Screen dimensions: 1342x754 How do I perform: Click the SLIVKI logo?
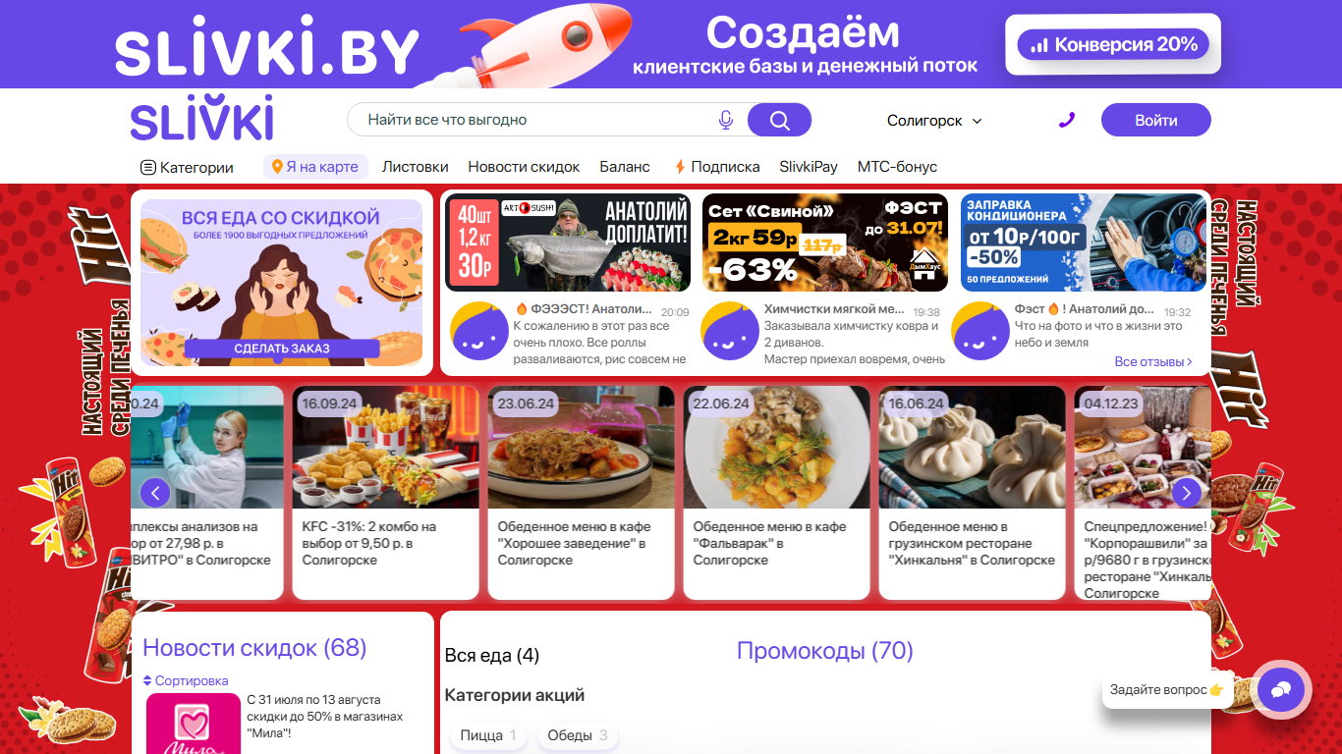[x=201, y=120]
